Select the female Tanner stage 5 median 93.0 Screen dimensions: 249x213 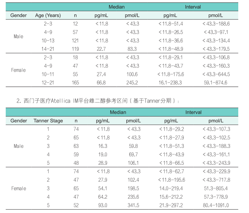pos(102,206)
